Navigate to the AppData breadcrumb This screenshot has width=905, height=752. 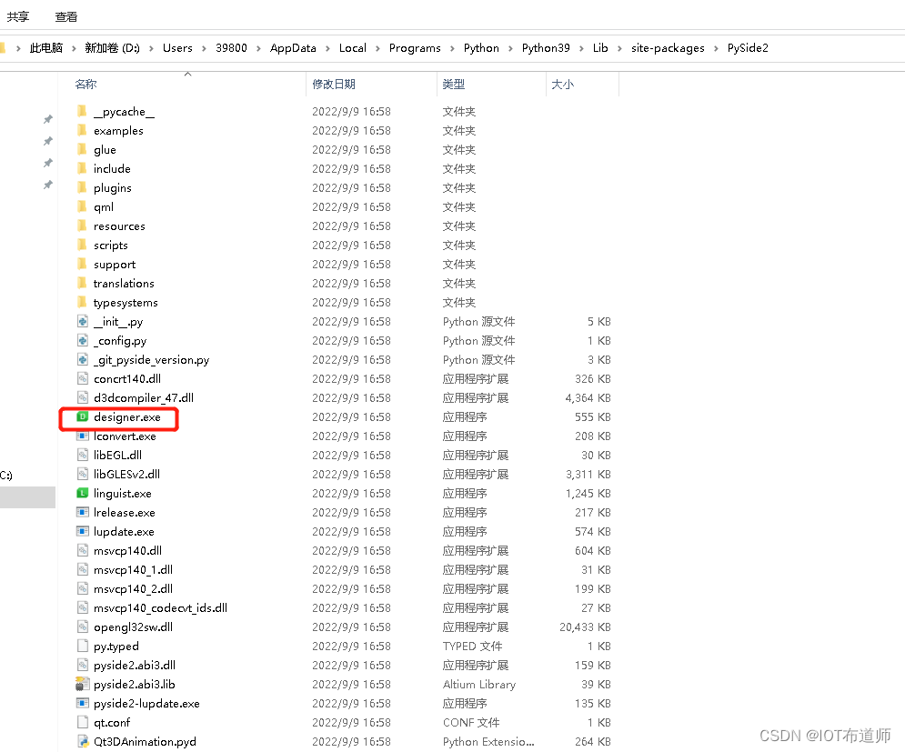(x=293, y=48)
